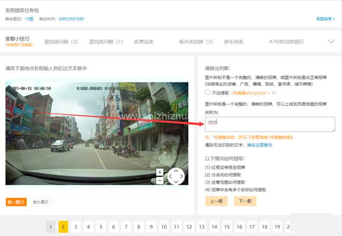Go to question 10 in pagination
This screenshot has width=342, height=236.
[164, 227]
